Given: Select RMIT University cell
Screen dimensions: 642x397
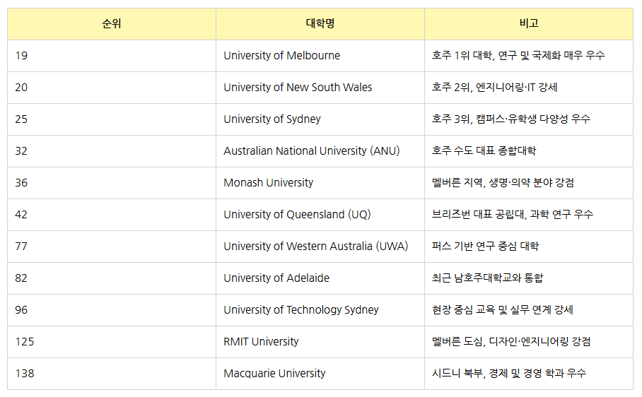Looking at the screenshot, I should point(320,342).
